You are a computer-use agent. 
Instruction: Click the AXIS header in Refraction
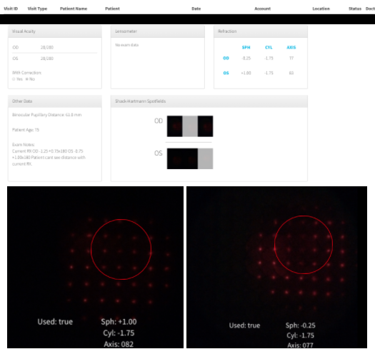click(291, 47)
